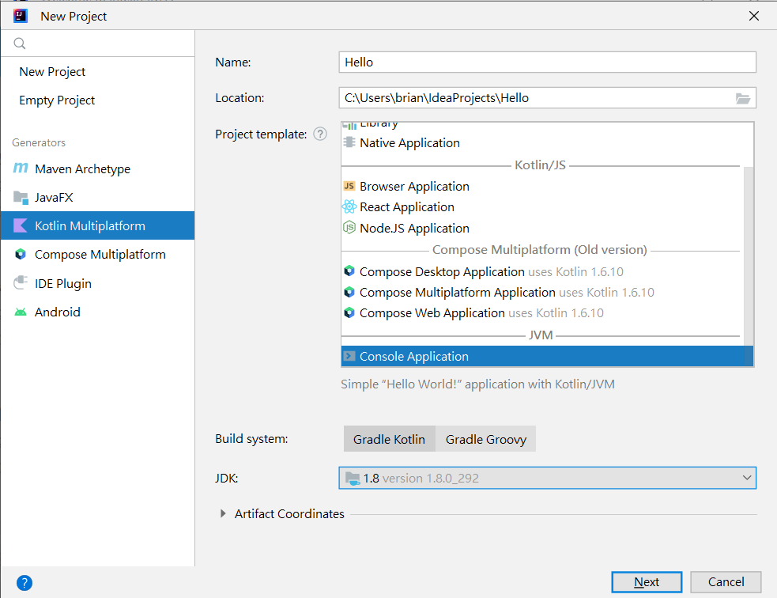Click the Name input field
This screenshot has height=598, width=777.
tap(548, 62)
